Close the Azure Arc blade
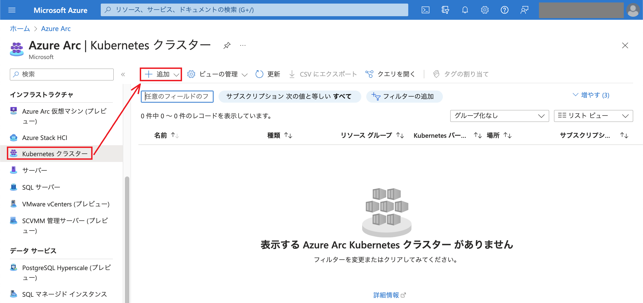Image resolution: width=643 pixels, height=303 pixels. click(625, 45)
